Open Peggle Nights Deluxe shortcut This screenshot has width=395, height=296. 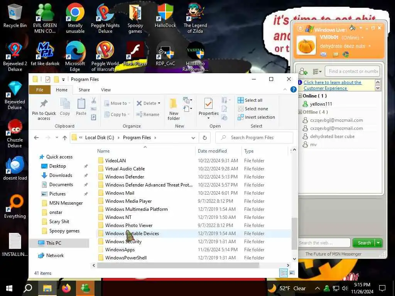[105, 19]
